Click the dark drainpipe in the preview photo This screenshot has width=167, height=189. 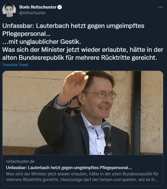pos(137,113)
